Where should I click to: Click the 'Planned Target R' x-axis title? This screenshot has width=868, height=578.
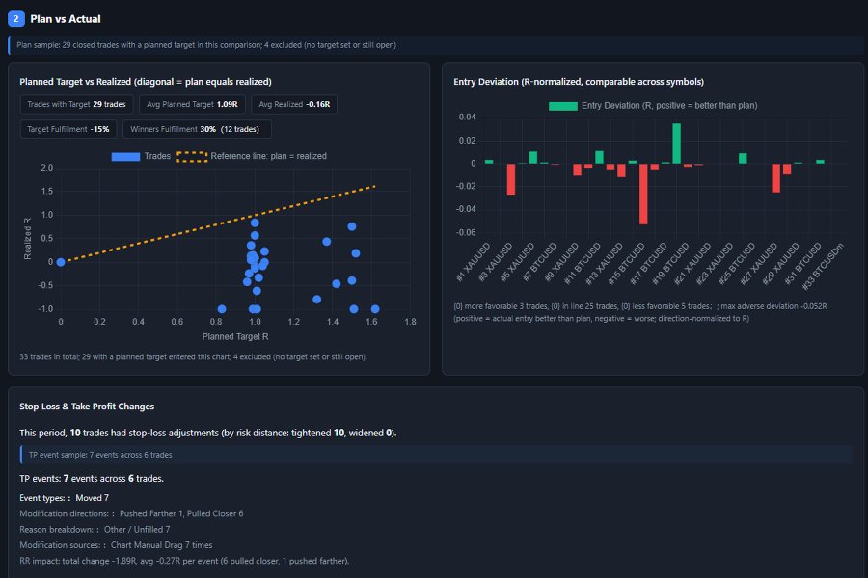tap(235, 337)
